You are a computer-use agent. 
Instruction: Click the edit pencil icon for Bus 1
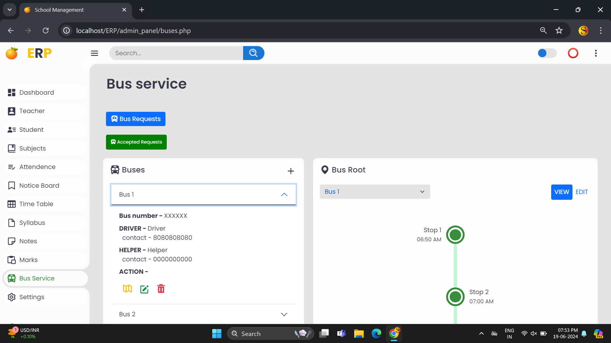click(x=144, y=289)
